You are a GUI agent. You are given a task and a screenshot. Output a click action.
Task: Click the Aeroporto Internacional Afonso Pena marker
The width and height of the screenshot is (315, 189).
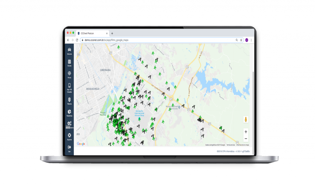point(139,119)
